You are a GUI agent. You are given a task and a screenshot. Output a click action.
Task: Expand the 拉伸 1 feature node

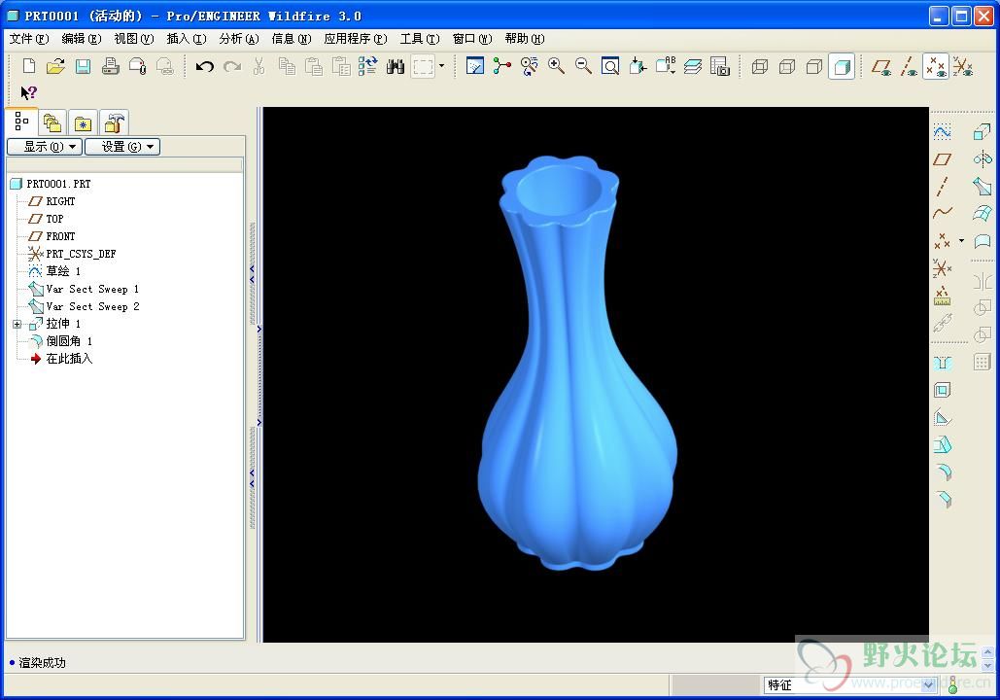coord(17,324)
